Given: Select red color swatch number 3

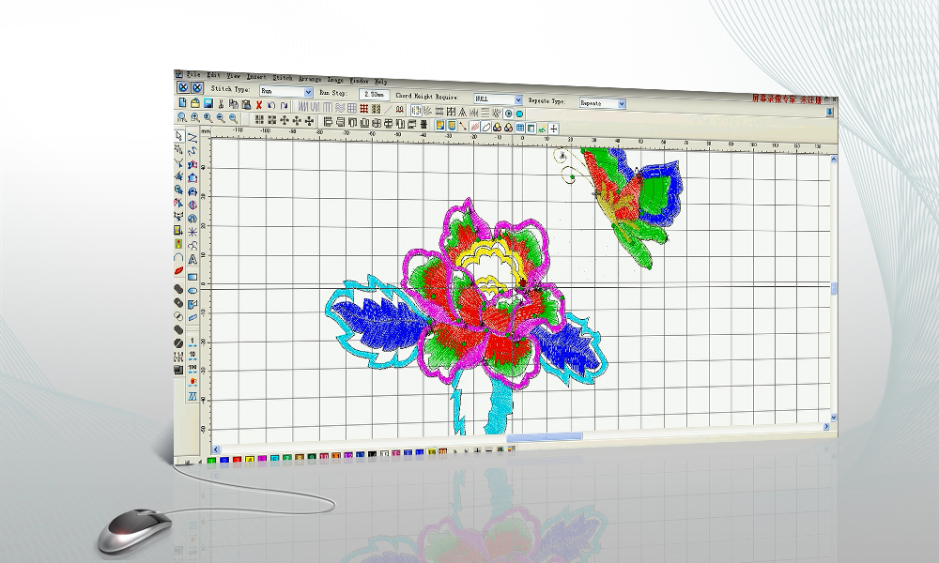Looking at the screenshot, I should click(238, 460).
